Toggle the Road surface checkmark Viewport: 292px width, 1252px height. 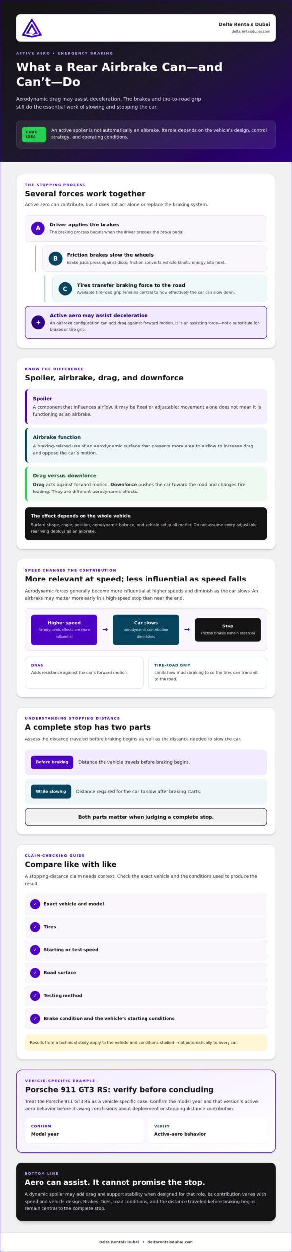click(35, 972)
